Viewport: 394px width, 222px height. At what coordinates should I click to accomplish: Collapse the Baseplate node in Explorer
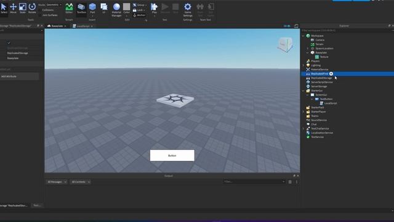point(308,52)
